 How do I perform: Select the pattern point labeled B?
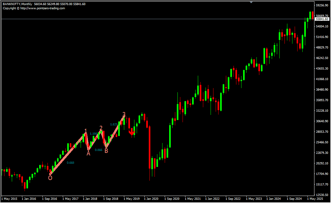[x=106, y=151]
